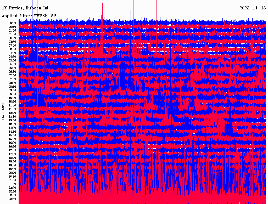Select the 15:30 time label
The image size is (268, 204).
12,139
